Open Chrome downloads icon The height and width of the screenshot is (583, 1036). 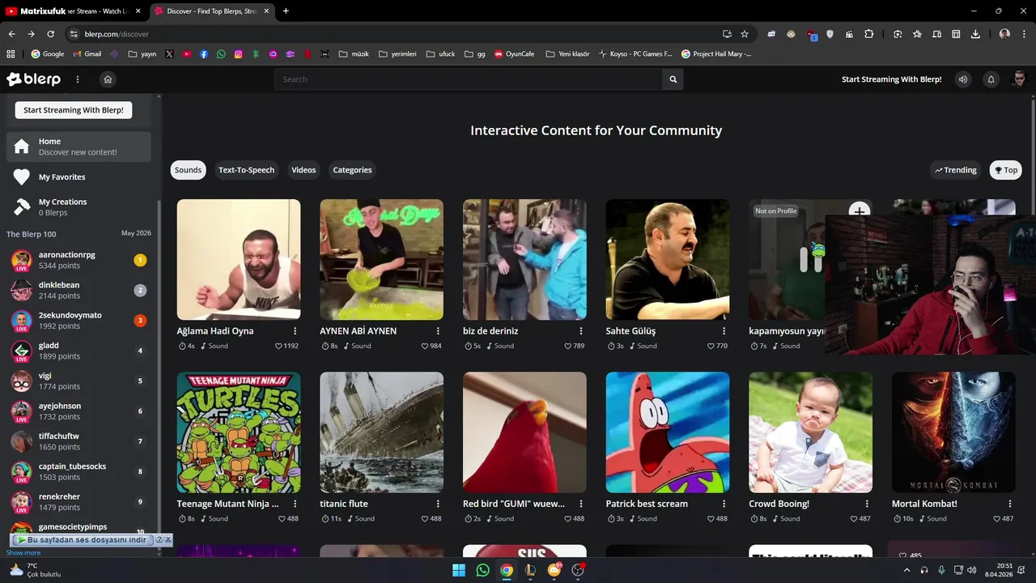(975, 34)
